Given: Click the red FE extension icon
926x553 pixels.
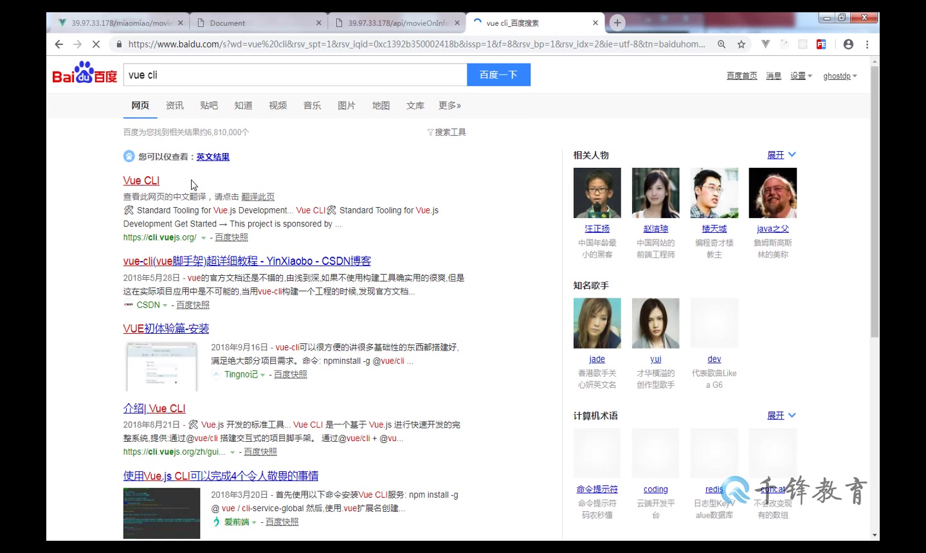Looking at the screenshot, I should 821,44.
